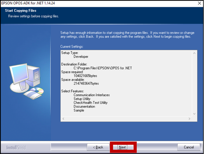Click the Documentation feature line
The width and height of the screenshot is (204, 154).
[x=84, y=106]
